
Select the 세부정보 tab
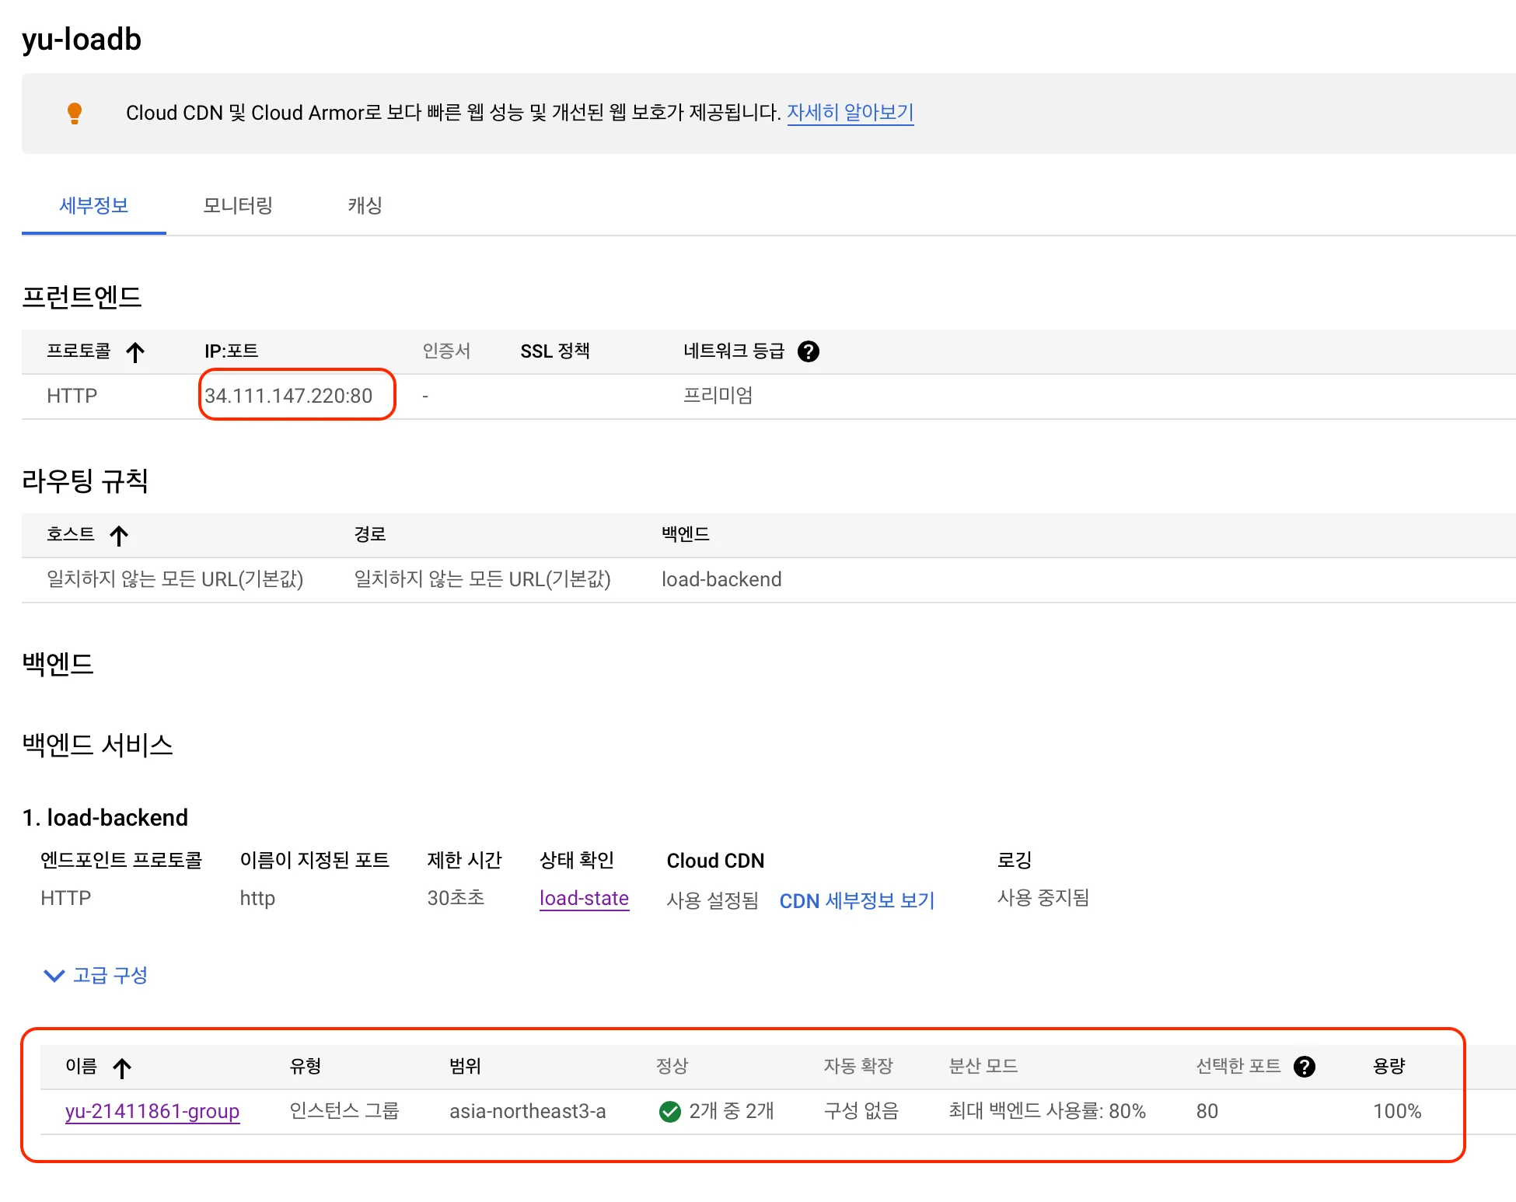[94, 205]
